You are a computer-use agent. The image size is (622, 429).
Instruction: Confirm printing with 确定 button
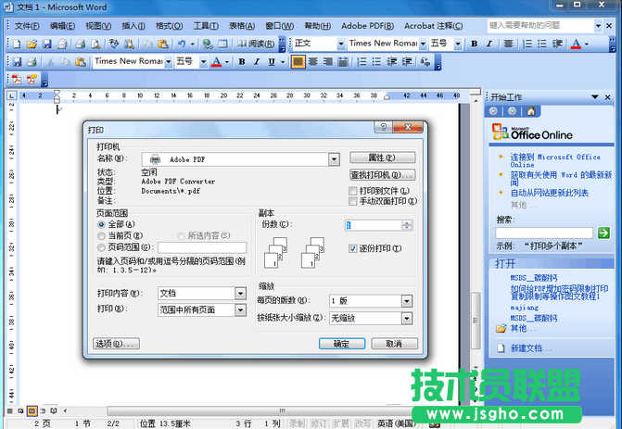point(342,344)
